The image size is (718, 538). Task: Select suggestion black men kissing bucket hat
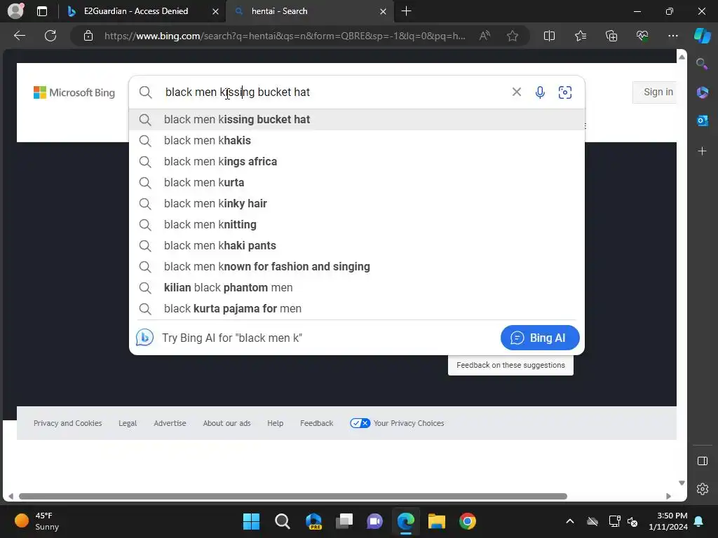(x=357, y=119)
